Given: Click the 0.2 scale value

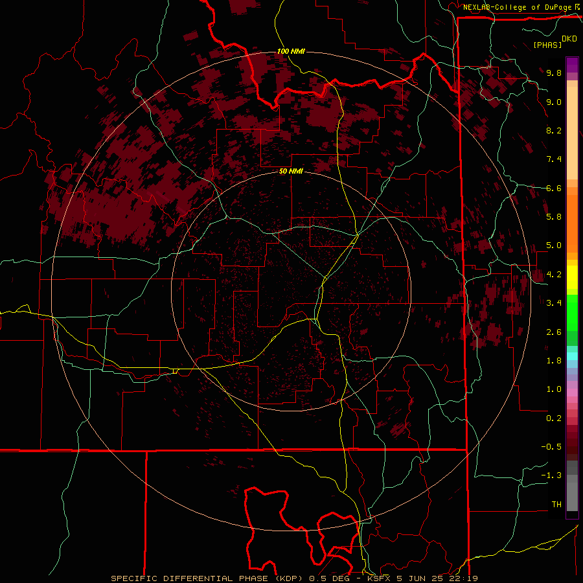Looking at the screenshot, I should (554, 418).
